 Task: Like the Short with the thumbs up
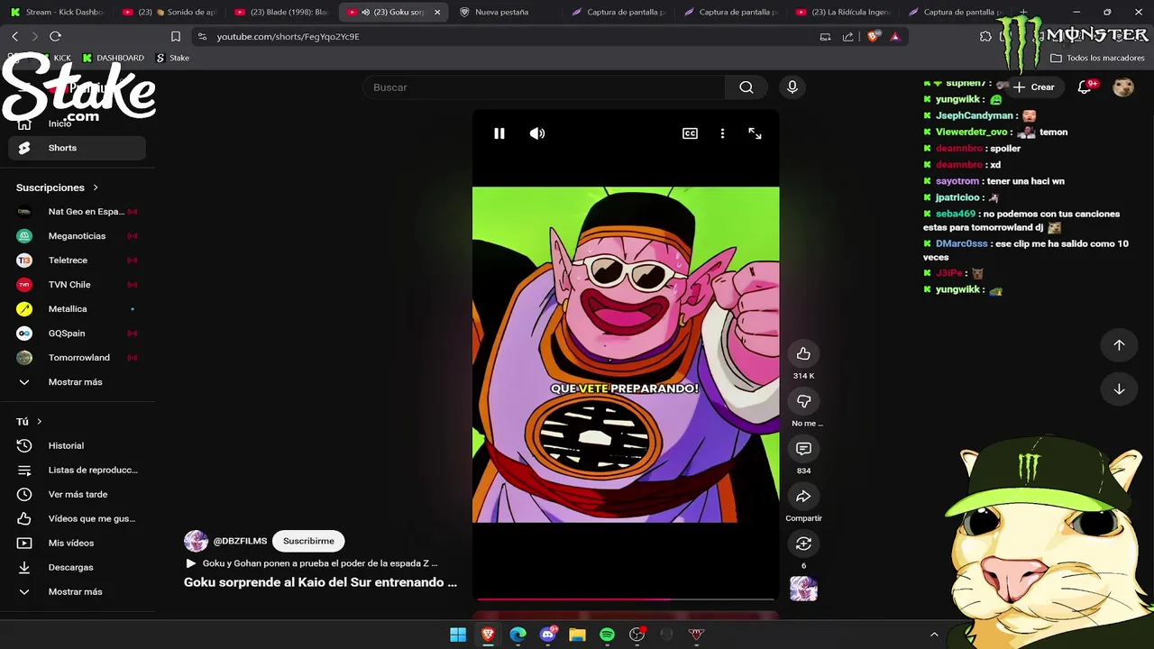(803, 354)
